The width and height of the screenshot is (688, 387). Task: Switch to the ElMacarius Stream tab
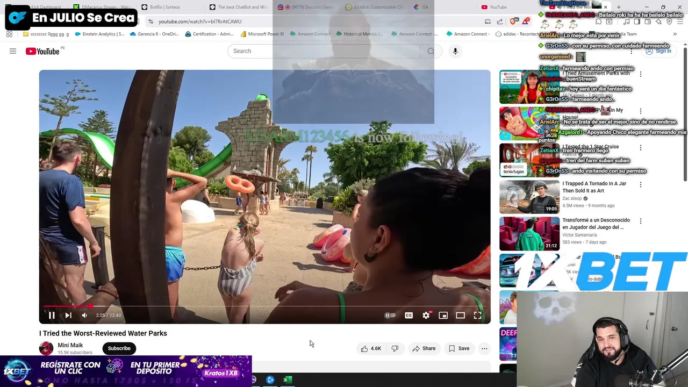[102, 7]
